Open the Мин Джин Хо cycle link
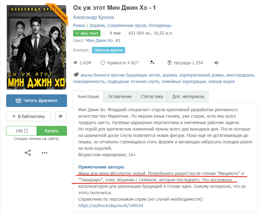Viewport: 260px width, 216px height. [x=99, y=40]
